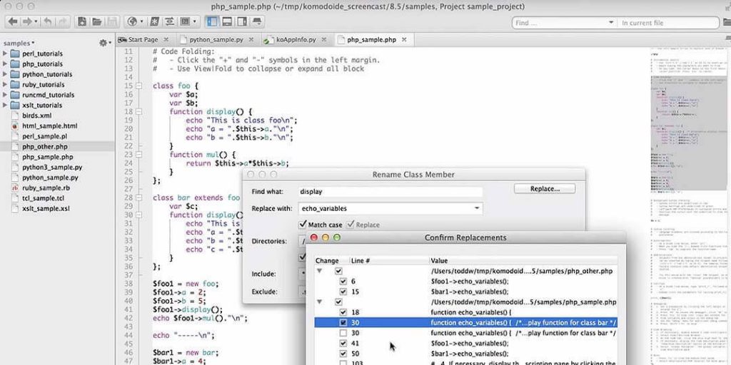This screenshot has width=731, height=365.
Task: Click the Find what input field
Action: (390, 191)
